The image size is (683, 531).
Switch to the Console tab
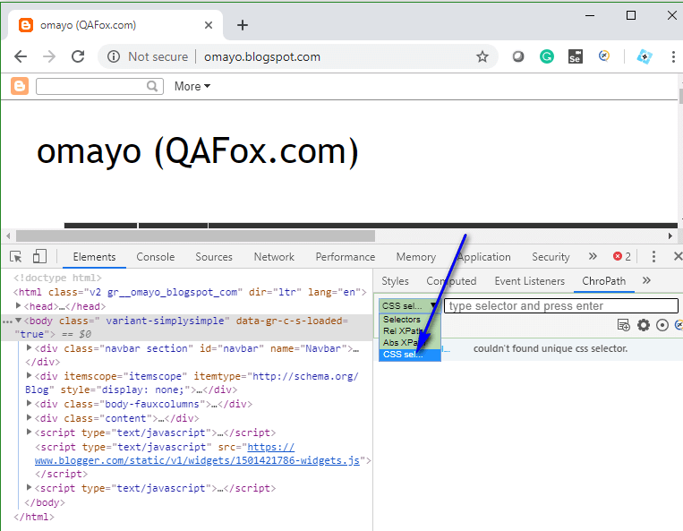(156, 257)
